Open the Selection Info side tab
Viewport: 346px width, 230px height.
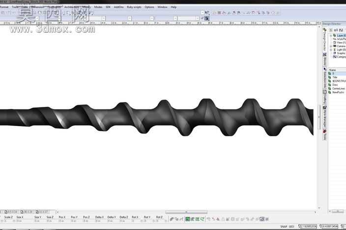pos(324,77)
